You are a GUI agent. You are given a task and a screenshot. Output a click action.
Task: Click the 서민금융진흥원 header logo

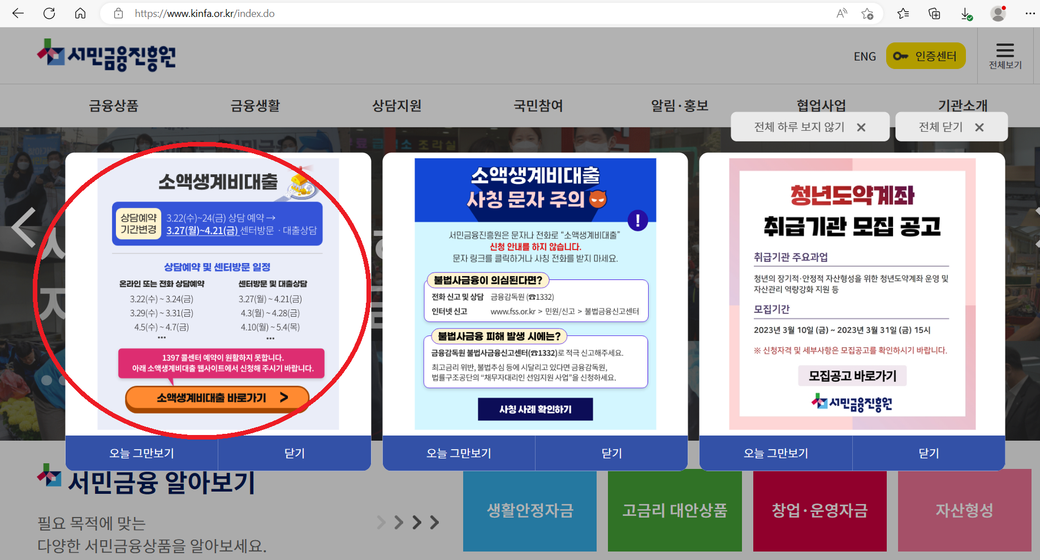coord(106,55)
